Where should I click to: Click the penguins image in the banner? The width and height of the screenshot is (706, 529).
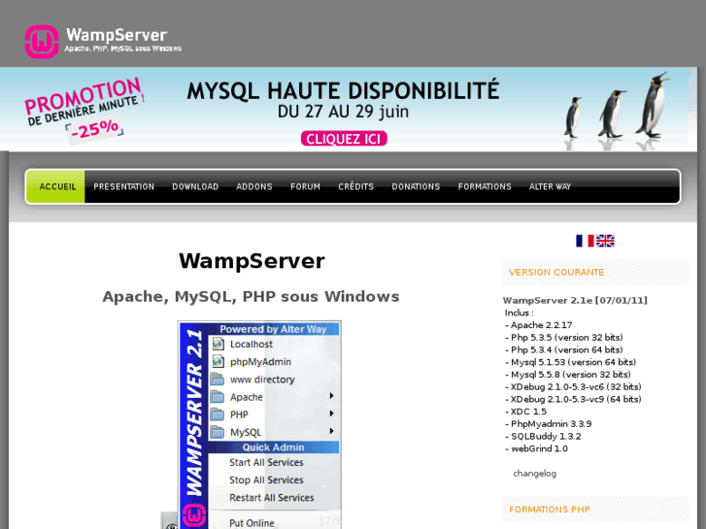616,110
